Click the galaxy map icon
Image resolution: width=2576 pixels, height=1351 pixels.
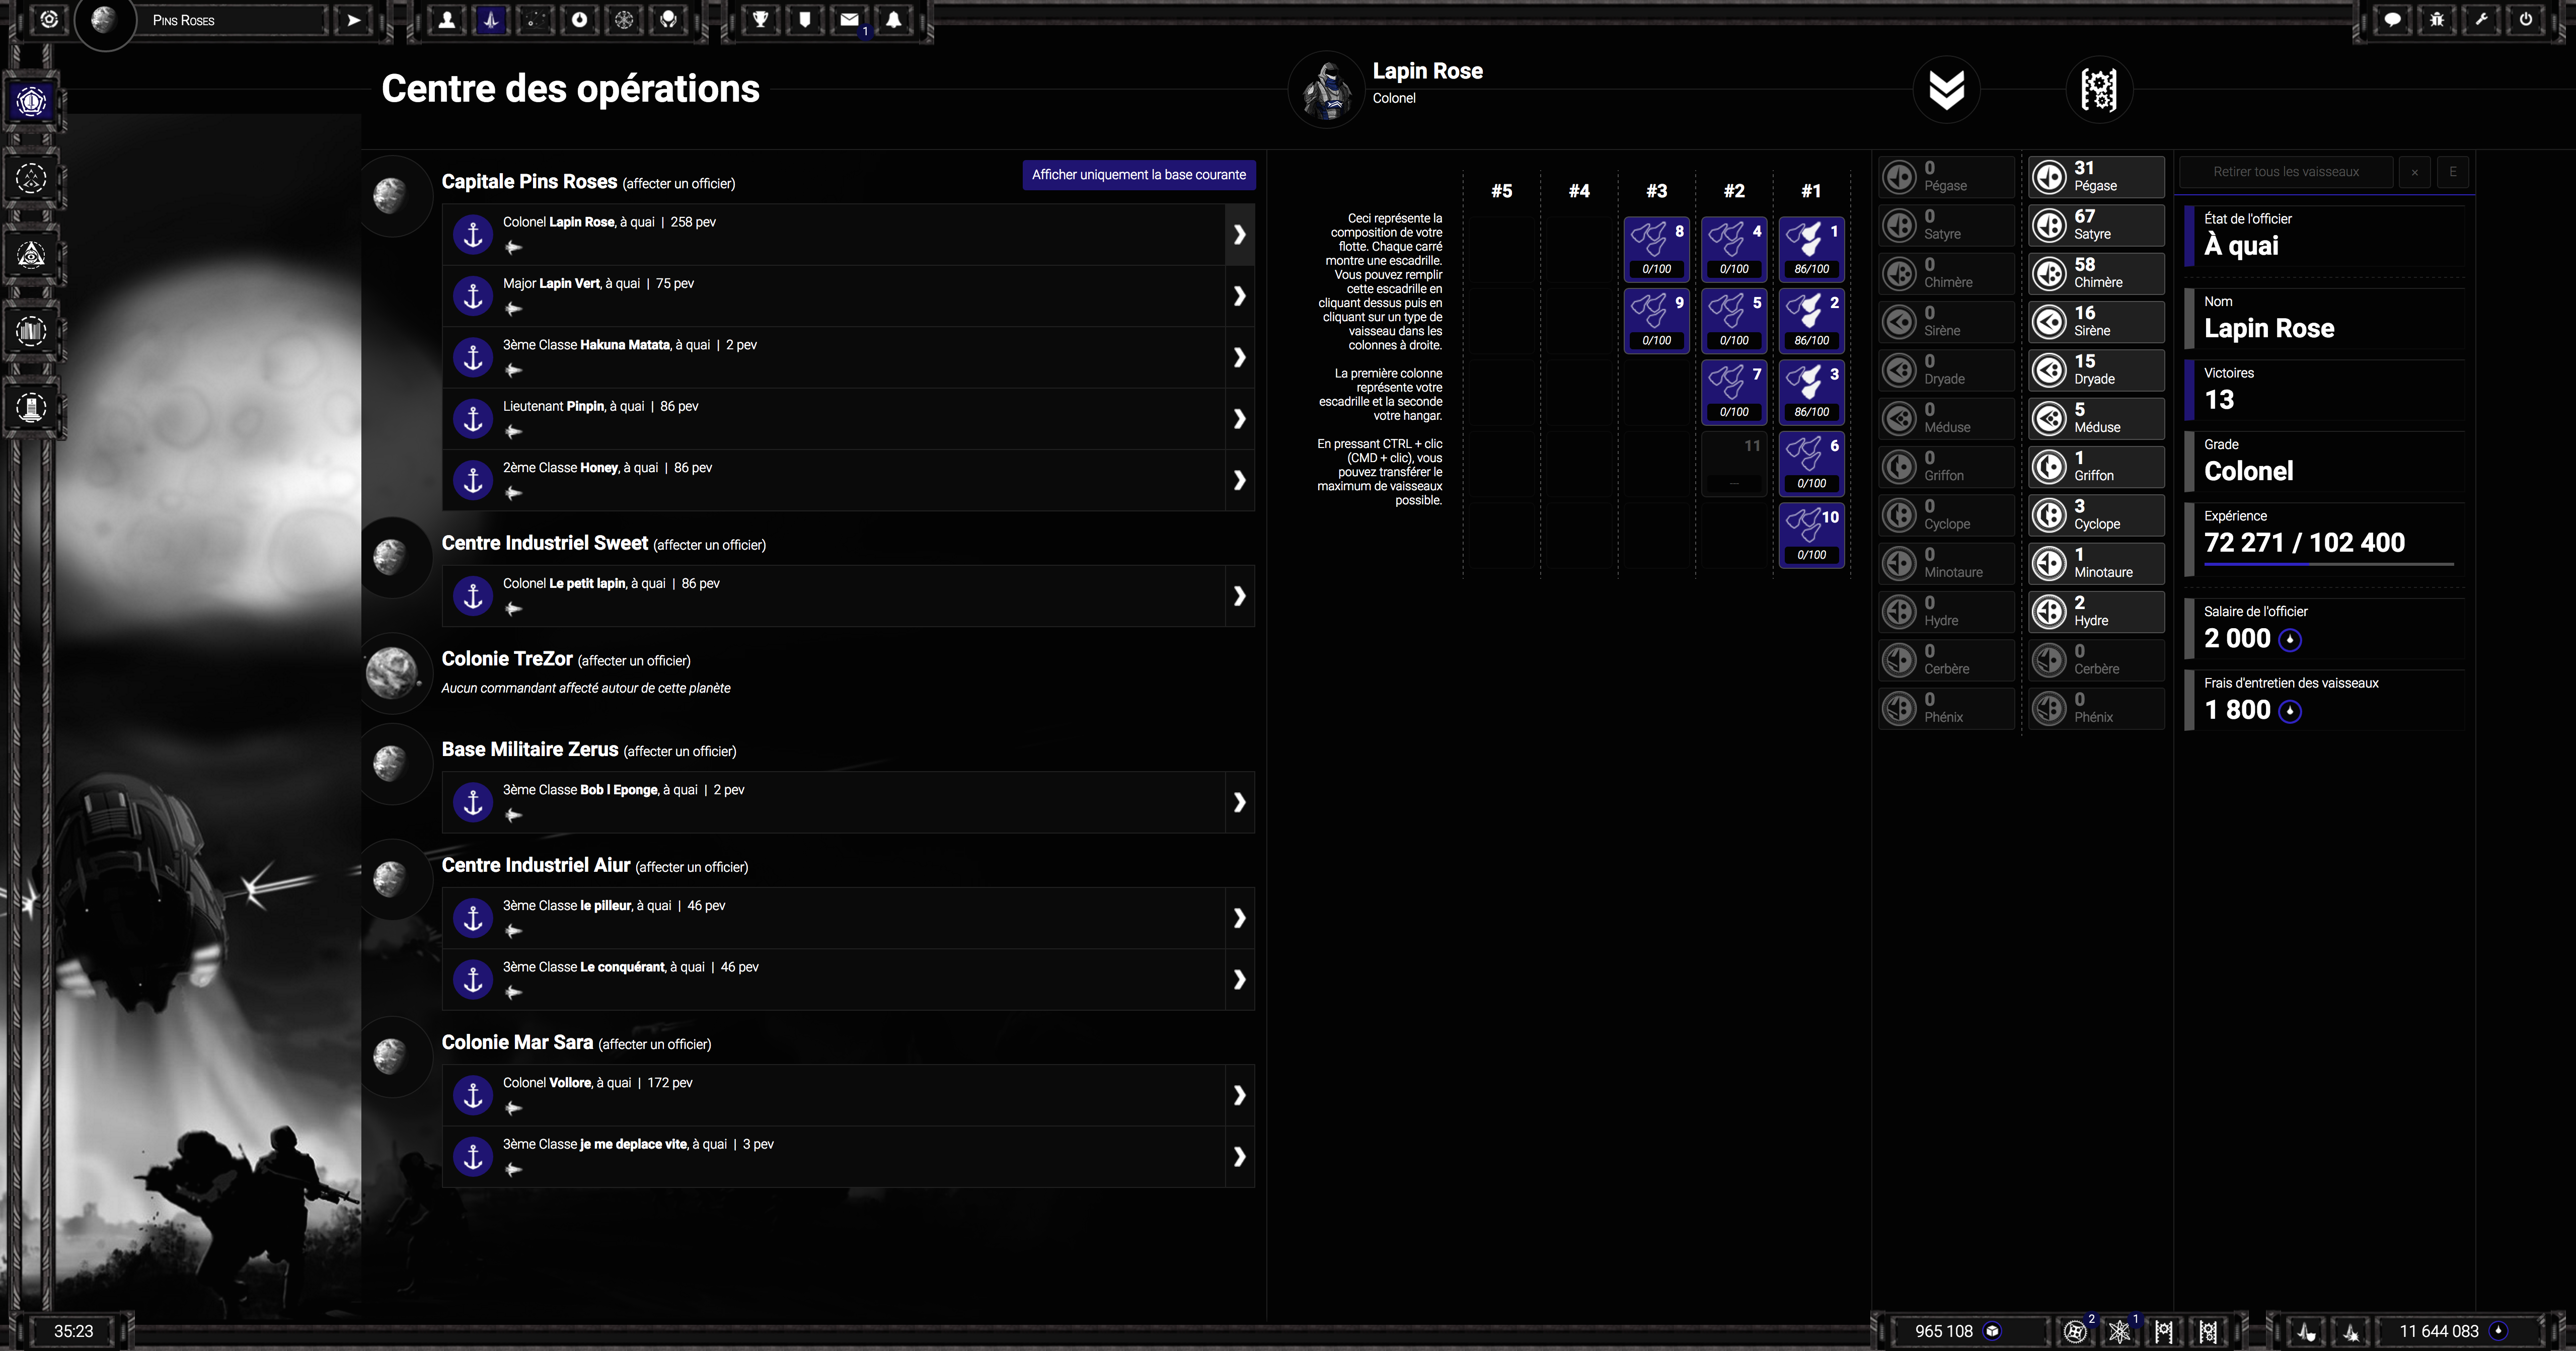[x=535, y=20]
